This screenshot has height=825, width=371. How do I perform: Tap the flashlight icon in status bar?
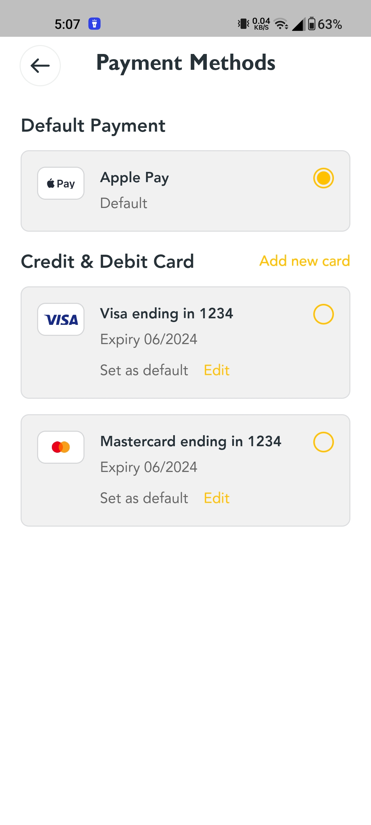pyautogui.click(x=94, y=24)
